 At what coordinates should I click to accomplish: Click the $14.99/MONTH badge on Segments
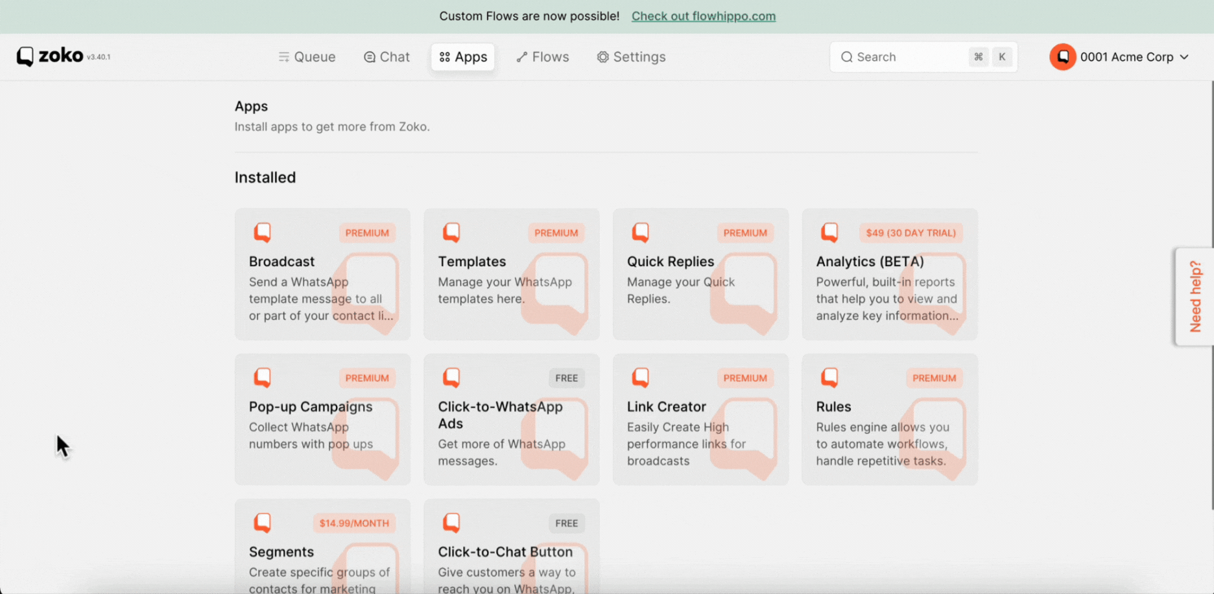tap(354, 523)
